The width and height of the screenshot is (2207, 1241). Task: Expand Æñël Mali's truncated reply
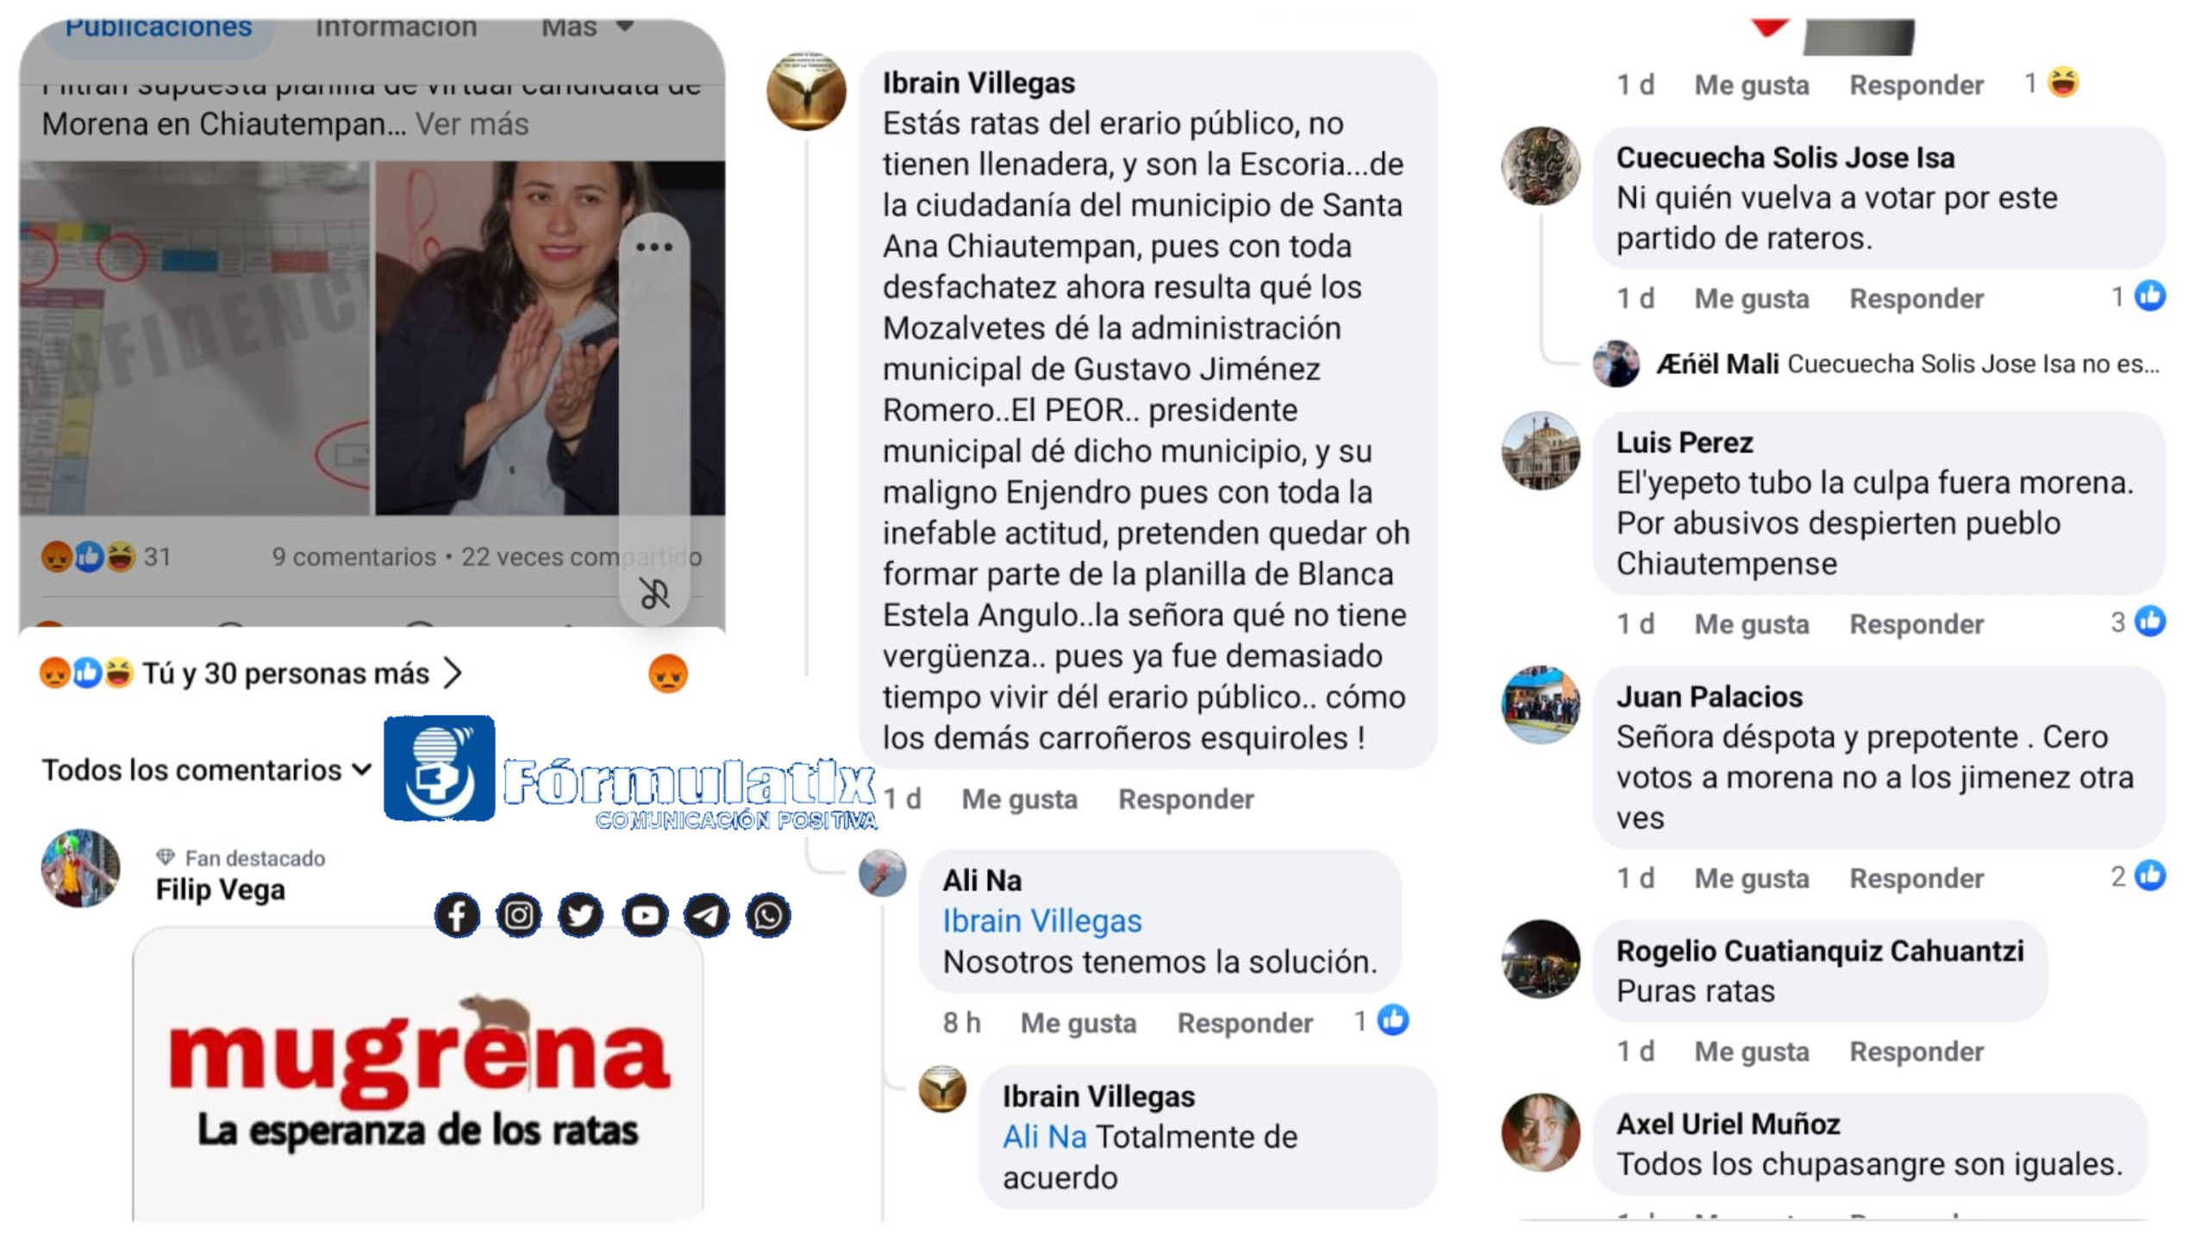[1908, 365]
